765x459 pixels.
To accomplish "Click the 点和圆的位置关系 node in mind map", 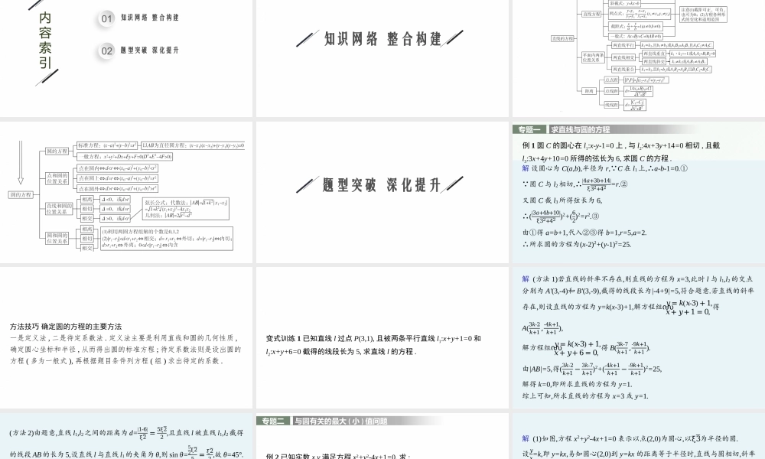I will [57, 178].
